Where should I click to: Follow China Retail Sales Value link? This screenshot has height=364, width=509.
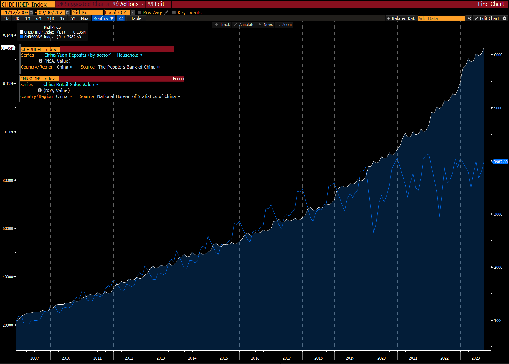click(x=71, y=85)
